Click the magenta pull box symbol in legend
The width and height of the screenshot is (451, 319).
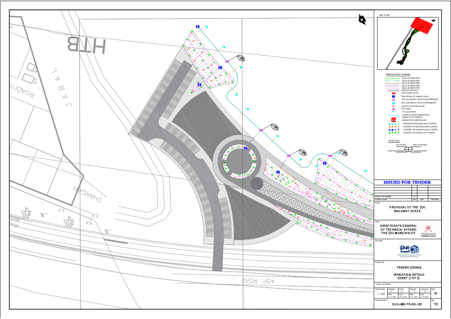coord(394,109)
